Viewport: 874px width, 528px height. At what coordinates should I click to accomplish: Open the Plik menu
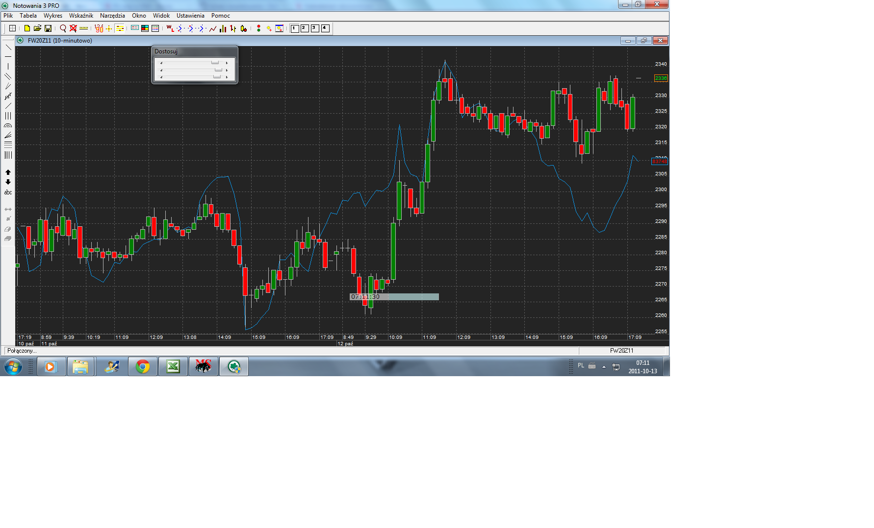[x=8, y=16]
